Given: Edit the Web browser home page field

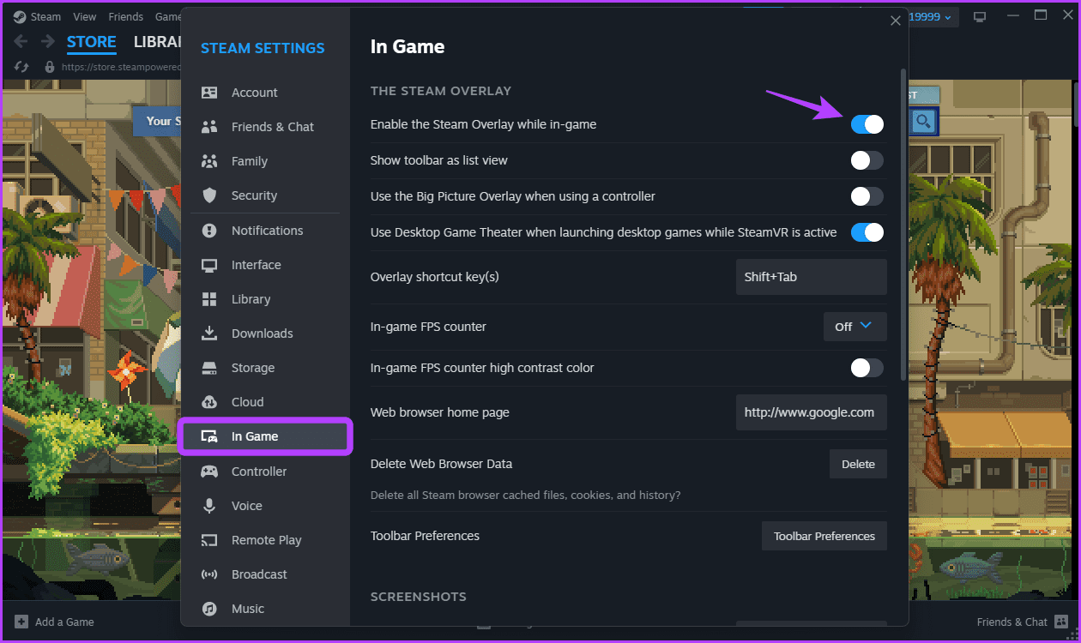Looking at the screenshot, I should (x=812, y=412).
